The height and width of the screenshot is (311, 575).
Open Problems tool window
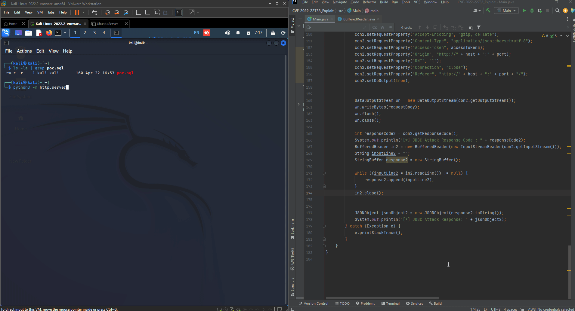pos(365,303)
